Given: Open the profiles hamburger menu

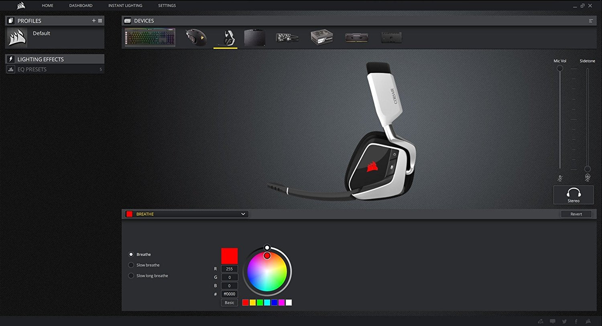Looking at the screenshot, I should click(100, 21).
